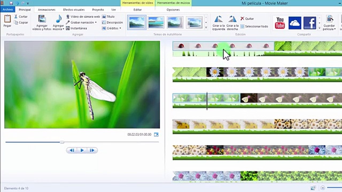This screenshot has width=342, height=192.
Task: Share the movie to YouTube
Action: 280,23
